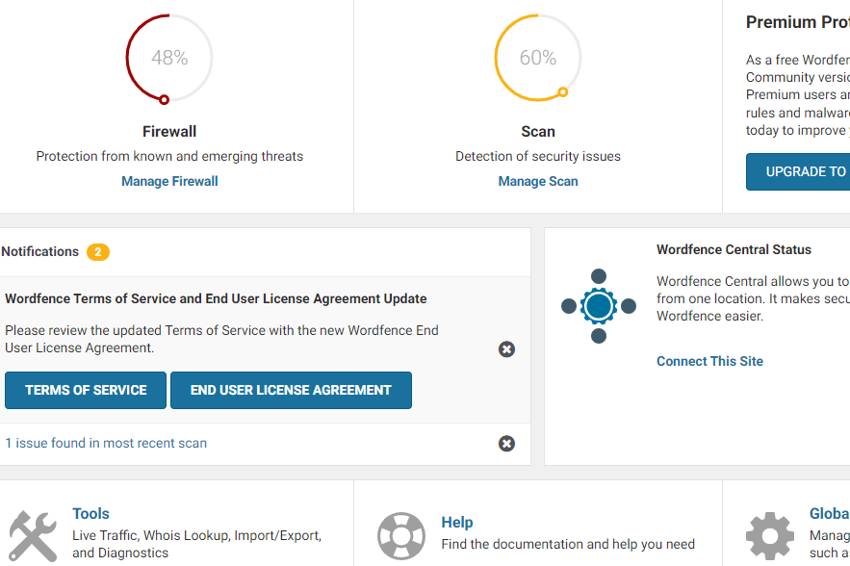Dismiss the 1 issue found notification
Screen dimensions: 850x566
click(x=506, y=444)
